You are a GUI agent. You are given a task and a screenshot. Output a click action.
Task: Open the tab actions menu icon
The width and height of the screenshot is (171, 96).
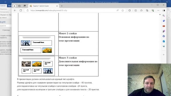point(25,6)
